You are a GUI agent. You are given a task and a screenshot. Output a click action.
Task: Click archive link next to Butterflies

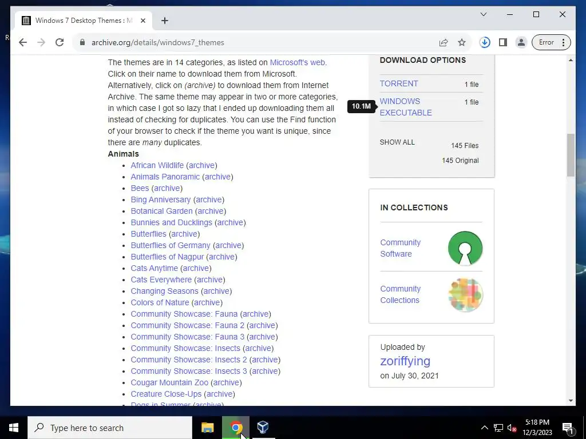tap(184, 234)
